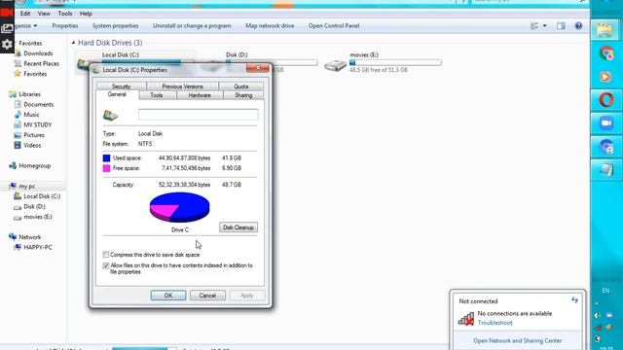Image resolution: width=623 pixels, height=350 pixels.
Task: Click the Downloads folder icon in Favorites
Action: tap(18, 53)
